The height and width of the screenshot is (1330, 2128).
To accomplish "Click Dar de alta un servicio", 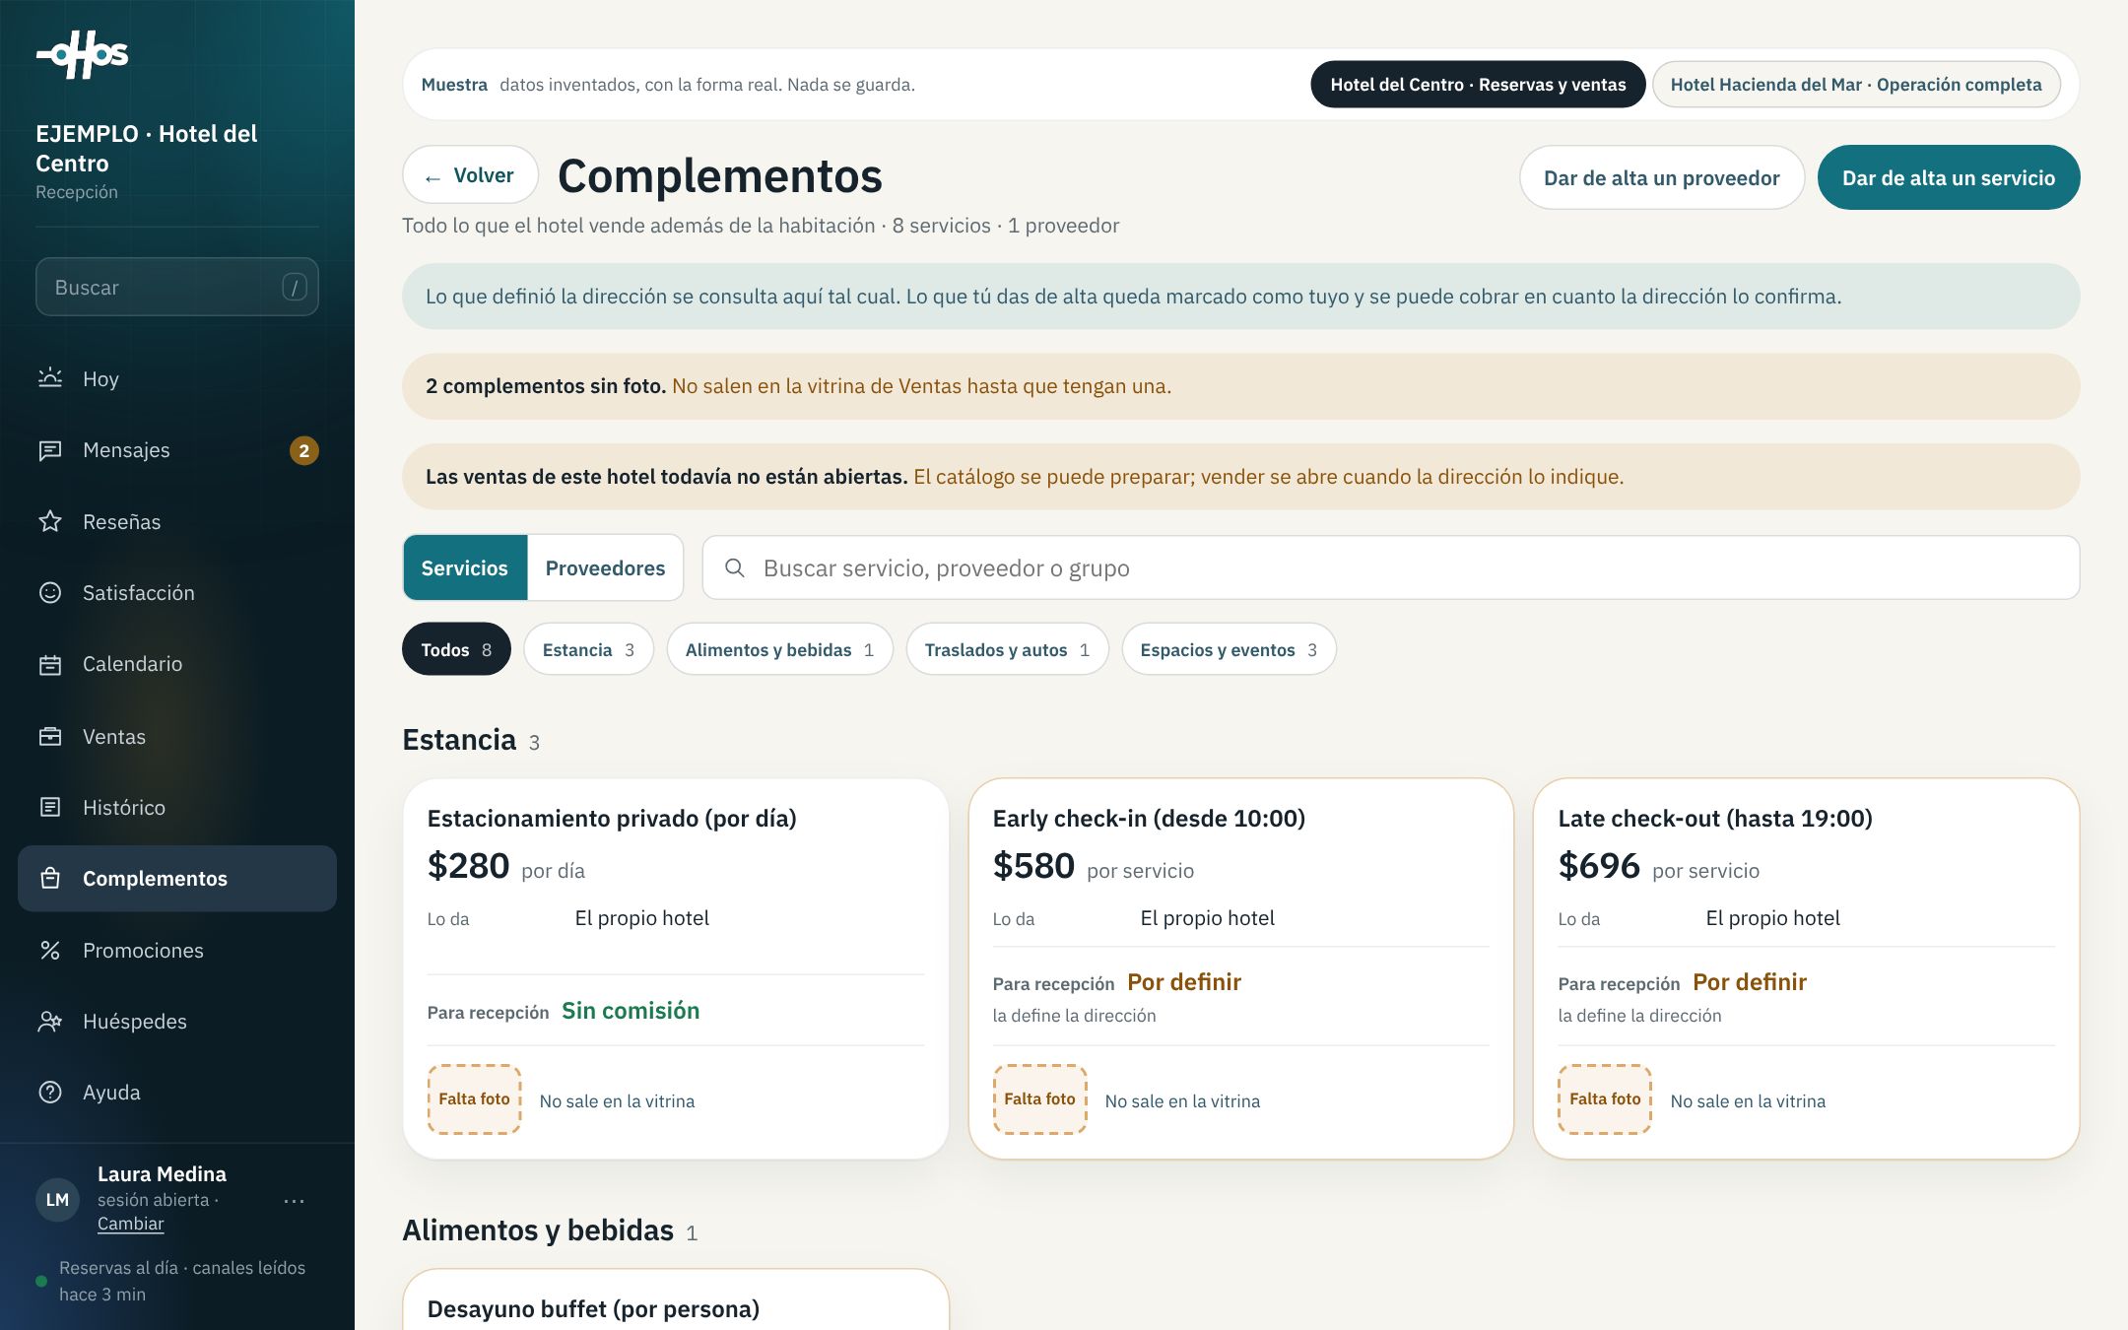I will (1949, 177).
